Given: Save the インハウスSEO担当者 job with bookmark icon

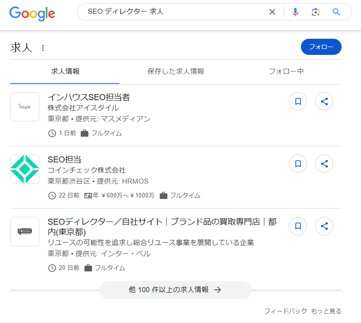Looking at the screenshot, I should tap(298, 102).
